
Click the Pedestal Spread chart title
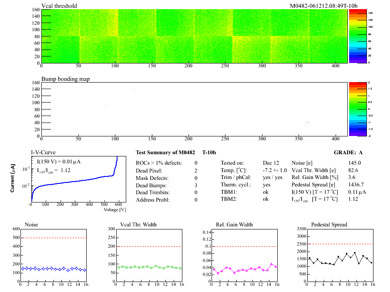click(x=329, y=225)
